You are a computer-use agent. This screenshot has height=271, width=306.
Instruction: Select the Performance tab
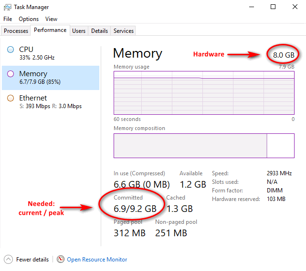[x=50, y=30]
